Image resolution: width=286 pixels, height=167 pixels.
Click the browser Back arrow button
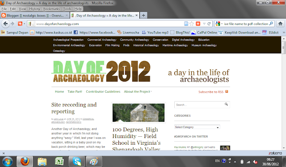[x=5, y=24]
